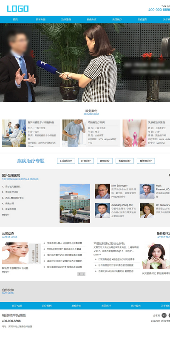Open the news item starting with 打败粉刺痘痘
170x340 pixels.
click(x=116, y=259)
